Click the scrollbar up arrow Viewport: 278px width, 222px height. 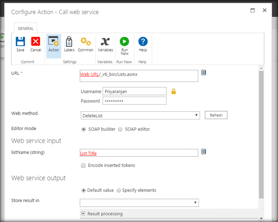point(261,68)
